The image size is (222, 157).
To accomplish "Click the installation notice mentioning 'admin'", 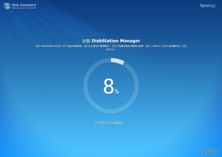I will (x=111, y=48).
